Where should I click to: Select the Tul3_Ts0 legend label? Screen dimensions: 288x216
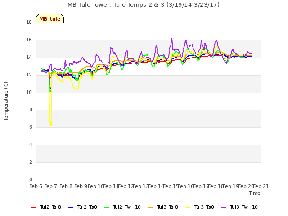(204, 207)
